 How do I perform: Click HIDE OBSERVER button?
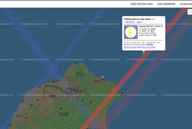tap(166, 4)
